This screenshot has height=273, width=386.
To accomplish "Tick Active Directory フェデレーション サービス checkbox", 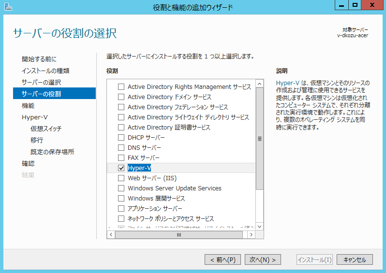I will pyautogui.click(x=121, y=107).
